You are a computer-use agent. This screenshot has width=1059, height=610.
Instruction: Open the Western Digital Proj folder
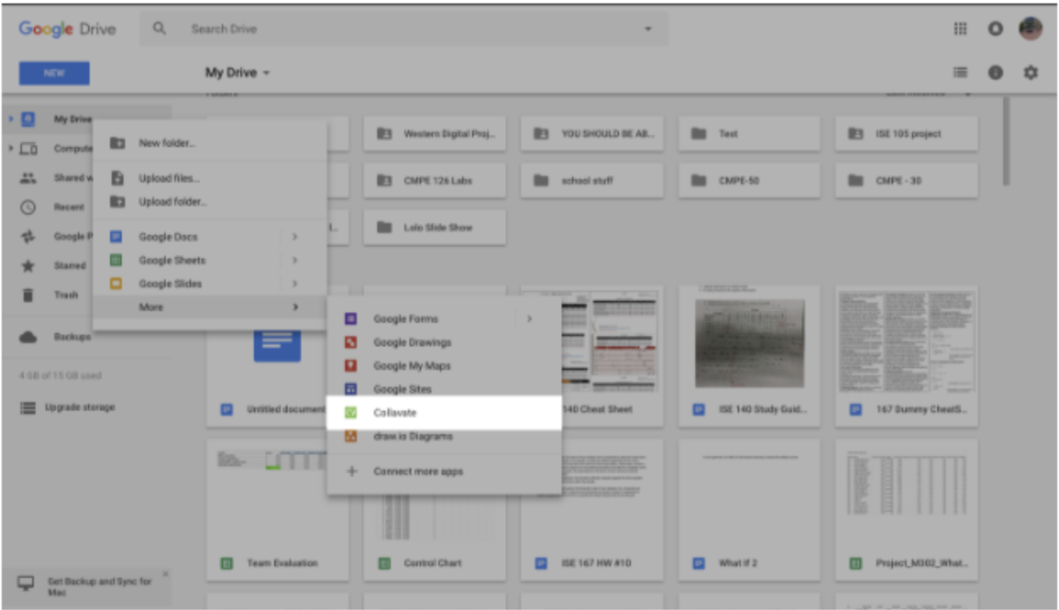tap(435, 133)
